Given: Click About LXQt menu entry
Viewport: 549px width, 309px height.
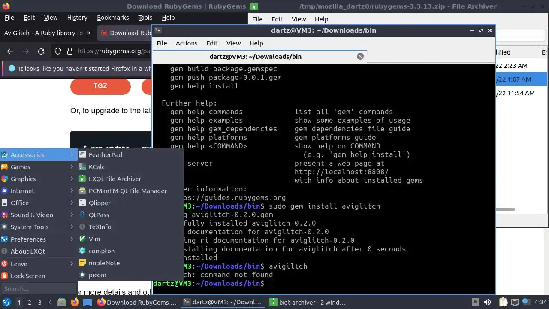Looking at the screenshot, I should pos(39,251).
